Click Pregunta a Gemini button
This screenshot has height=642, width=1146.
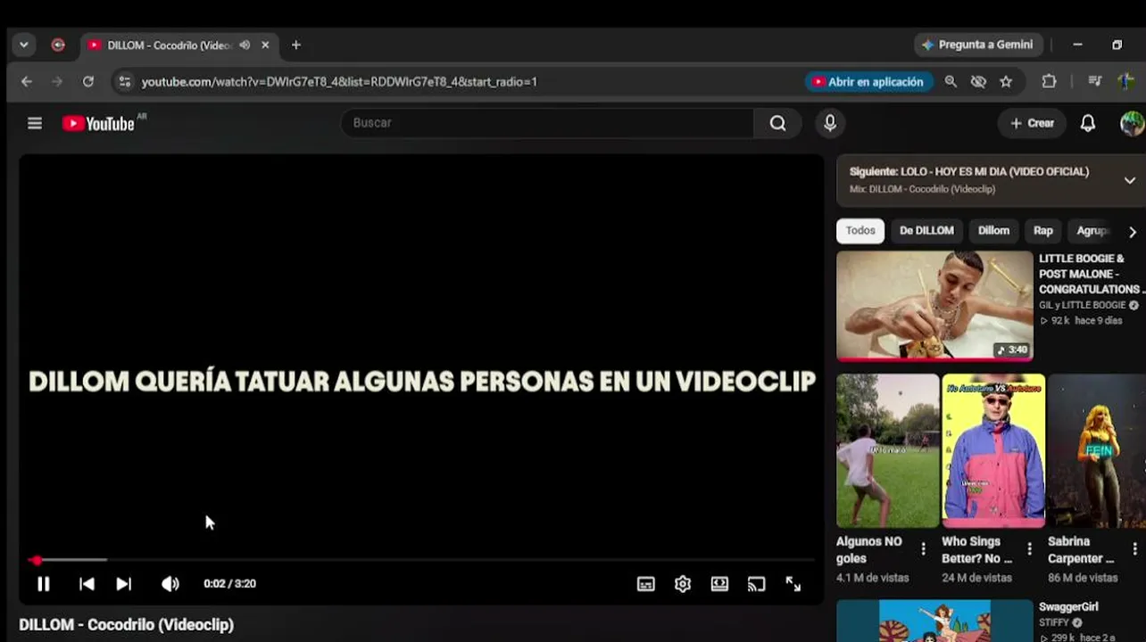pyautogui.click(x=978, y=45)
